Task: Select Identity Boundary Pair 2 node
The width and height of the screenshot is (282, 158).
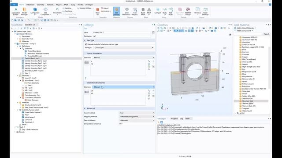Action: (x=35, y=61)
